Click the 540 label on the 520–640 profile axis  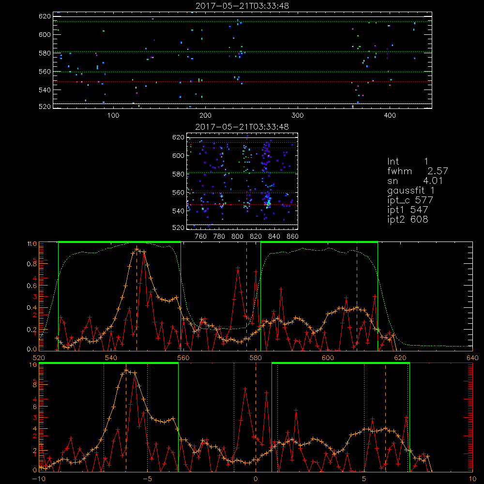(x=111, y=358)
